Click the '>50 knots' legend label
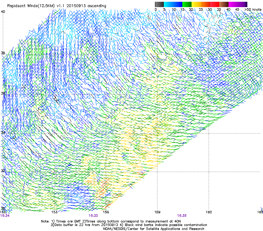Viewport: 263px width, 231px height. (253, 9)
